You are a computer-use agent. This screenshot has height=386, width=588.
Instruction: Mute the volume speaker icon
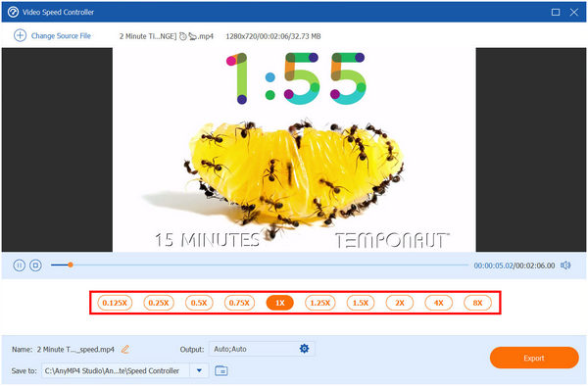point(565,265)
